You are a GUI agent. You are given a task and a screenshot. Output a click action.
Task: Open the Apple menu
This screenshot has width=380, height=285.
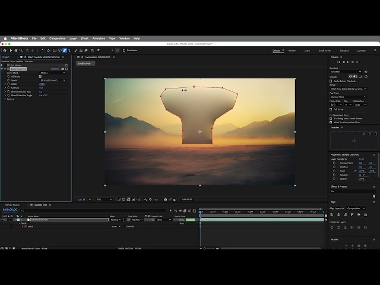click(5, 39)
